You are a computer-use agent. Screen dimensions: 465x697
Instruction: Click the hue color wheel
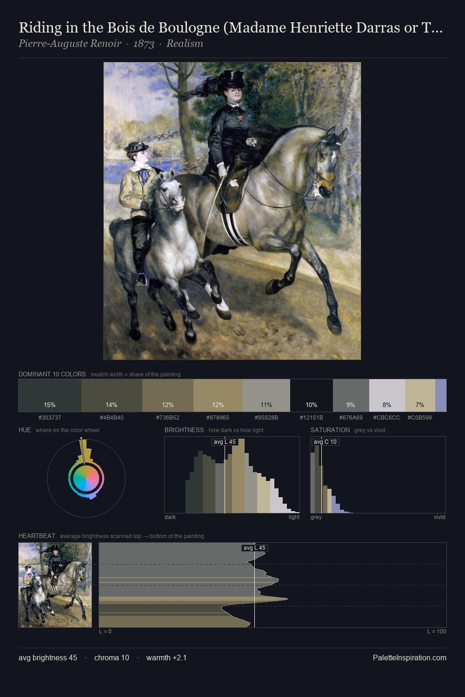click(86, 478)
